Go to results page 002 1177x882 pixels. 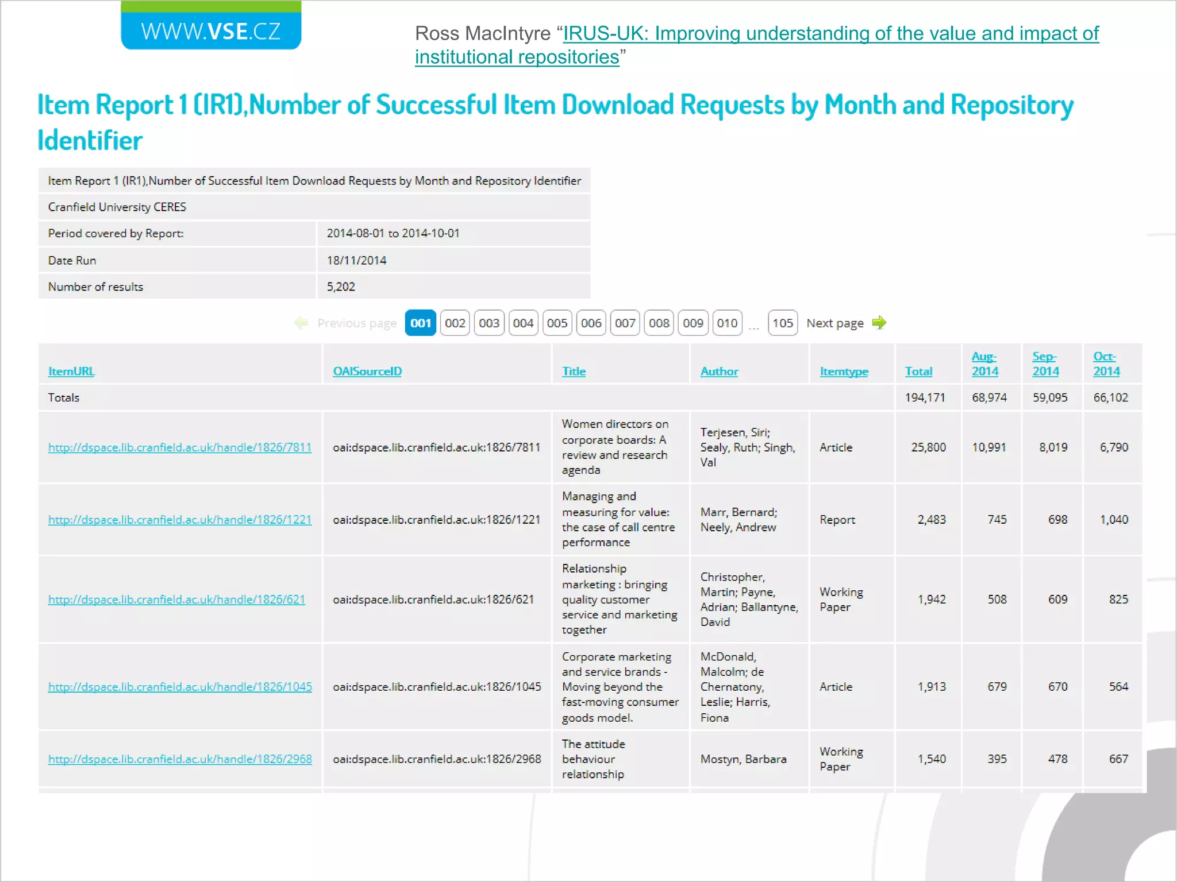[455, 323]
